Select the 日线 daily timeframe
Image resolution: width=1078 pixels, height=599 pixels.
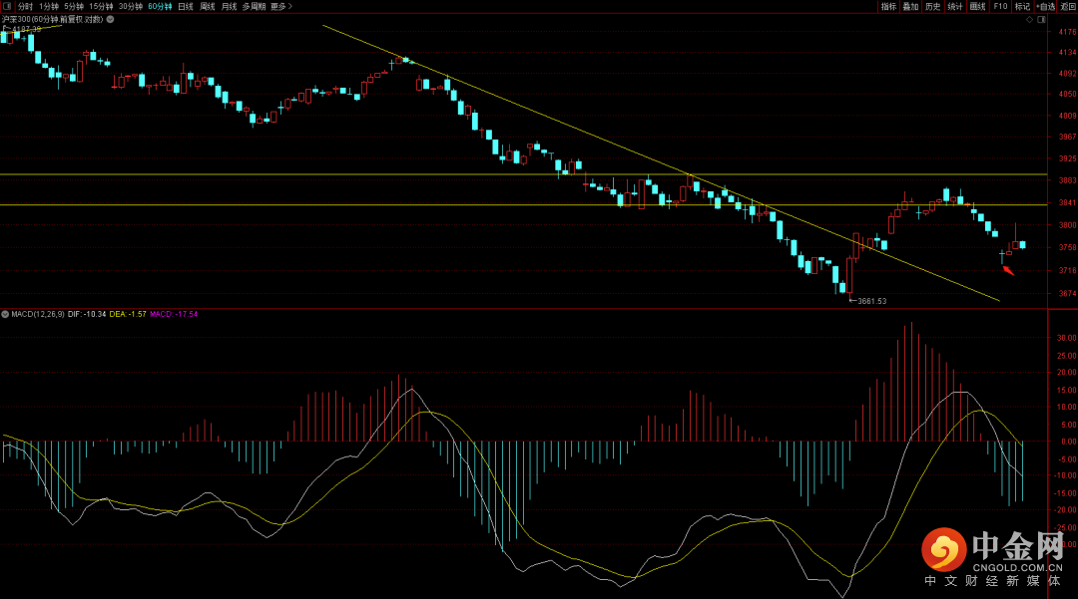click(x=186, y=6)
